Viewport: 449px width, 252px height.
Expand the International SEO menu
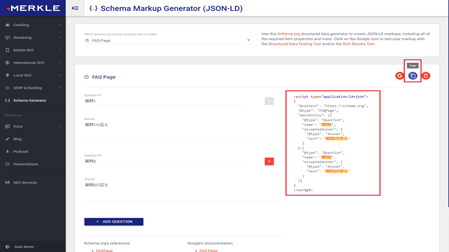[59, 63]
